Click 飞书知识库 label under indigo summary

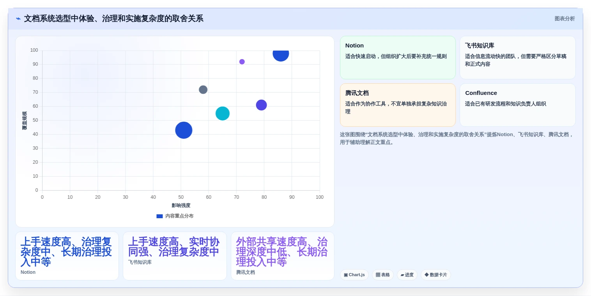[x=140, y=262]
